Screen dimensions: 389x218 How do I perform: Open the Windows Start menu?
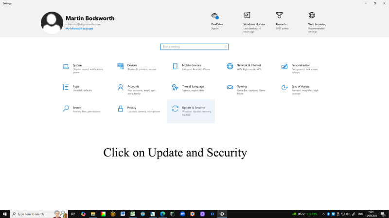click(5, 214)
